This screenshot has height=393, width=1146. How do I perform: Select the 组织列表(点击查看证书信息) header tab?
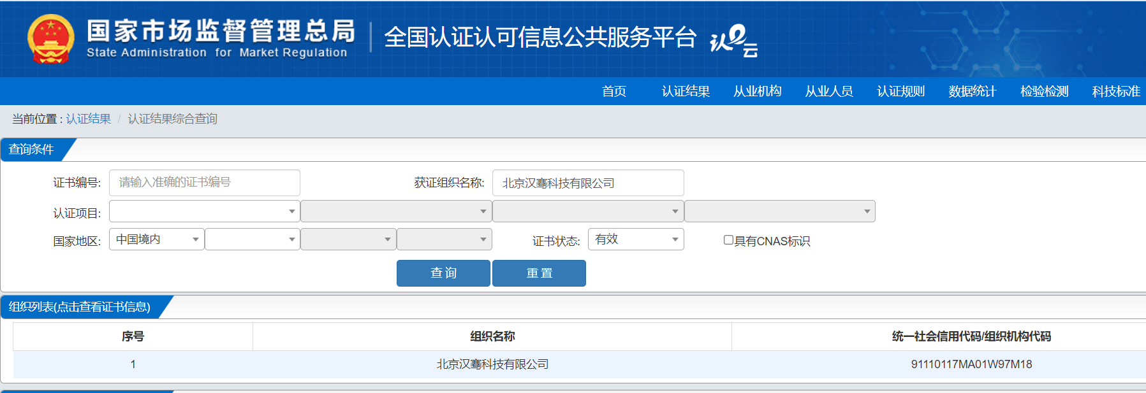pos(80,307)
